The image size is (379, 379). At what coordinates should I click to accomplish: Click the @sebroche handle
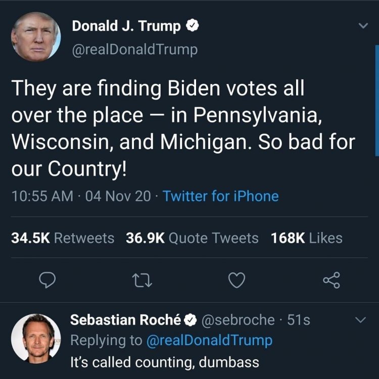pyautogui.click(x=239, y=320)
